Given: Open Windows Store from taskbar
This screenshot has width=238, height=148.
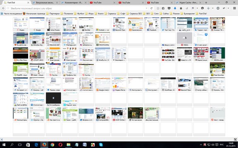Looking at the screenshot, I should click(28, 145).
